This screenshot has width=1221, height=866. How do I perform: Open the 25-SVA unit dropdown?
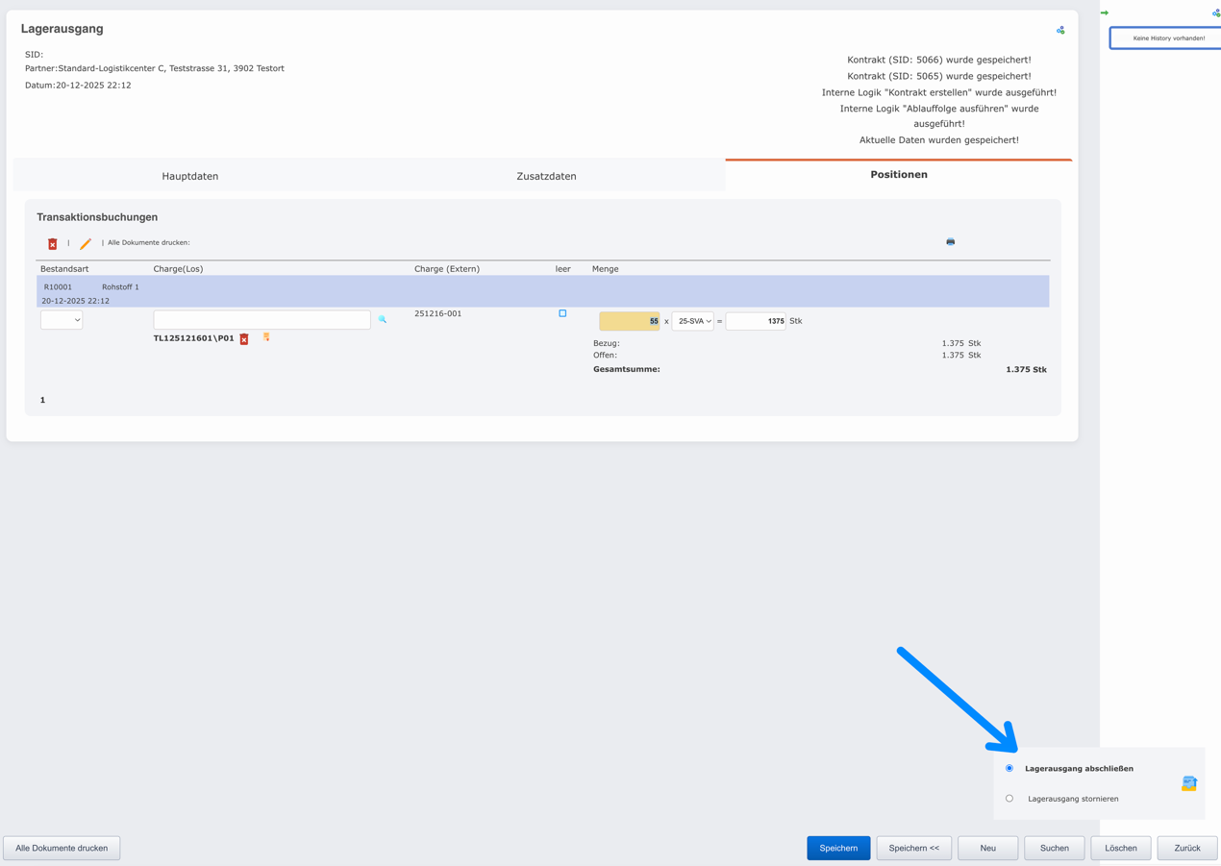click(x=693, y=321)
